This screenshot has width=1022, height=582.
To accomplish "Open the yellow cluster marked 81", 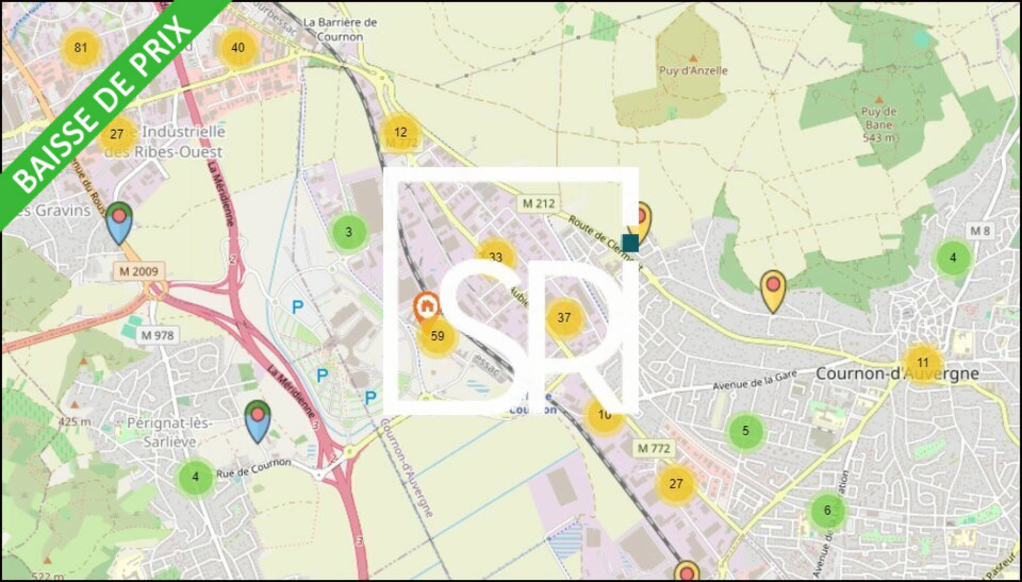I will pyautogui.click(x=81, y=47).
